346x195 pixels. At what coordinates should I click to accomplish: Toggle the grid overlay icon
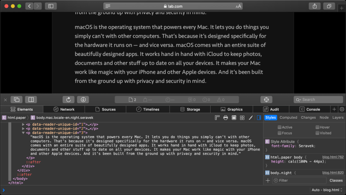point(242,117)
